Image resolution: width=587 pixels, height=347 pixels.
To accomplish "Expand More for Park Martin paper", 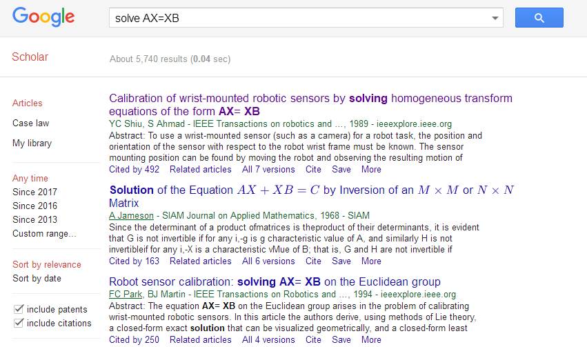I will (371, 339).
